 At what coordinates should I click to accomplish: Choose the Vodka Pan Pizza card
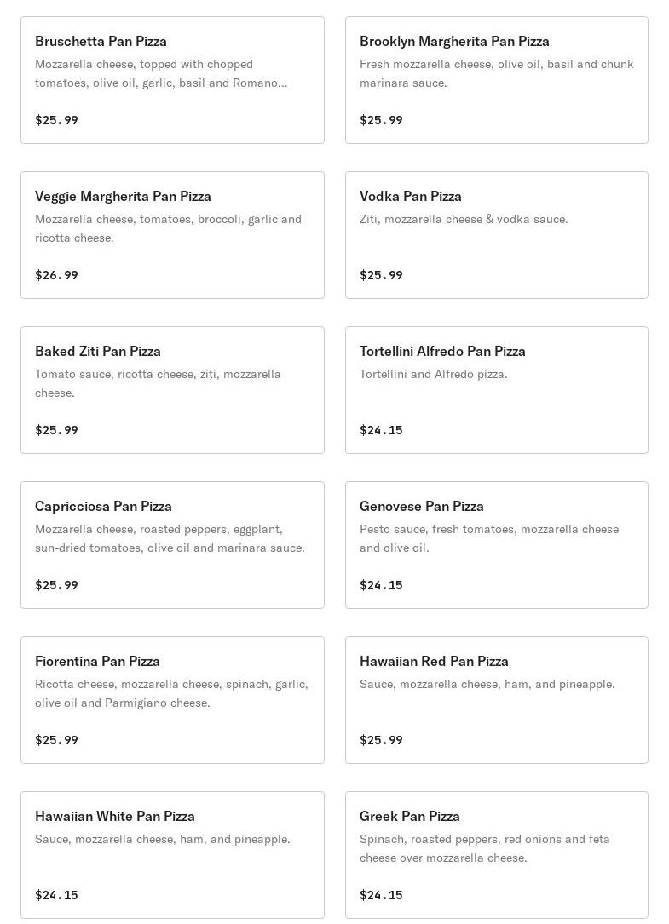[x=497, y=235]
